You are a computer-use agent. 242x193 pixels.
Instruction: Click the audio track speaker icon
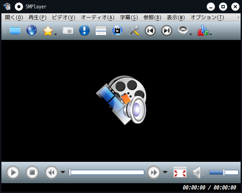[183, 30]
